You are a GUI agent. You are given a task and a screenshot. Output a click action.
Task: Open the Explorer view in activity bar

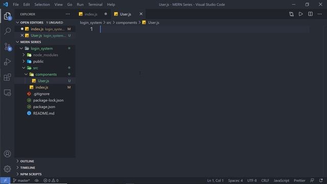[x=7, y=16]
